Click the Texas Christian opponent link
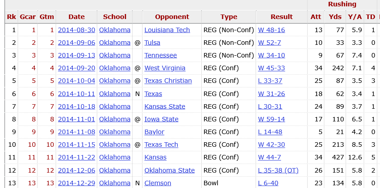The width and height of the screenshot is (380, 188). tap(168, 81)
